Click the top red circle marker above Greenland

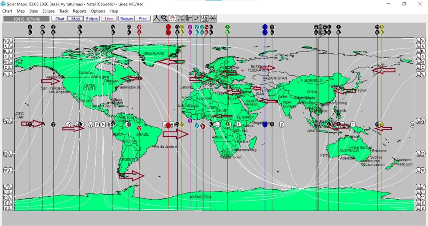[168, 27]
